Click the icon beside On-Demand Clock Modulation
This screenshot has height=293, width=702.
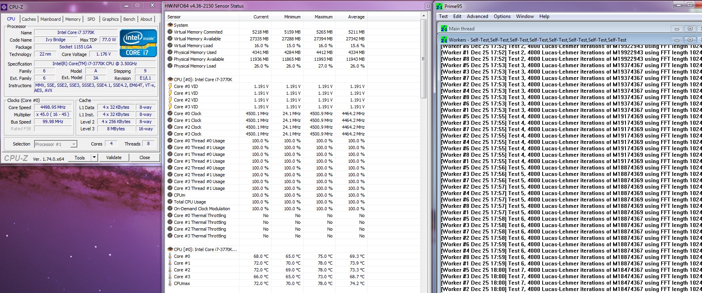[170, 208]
